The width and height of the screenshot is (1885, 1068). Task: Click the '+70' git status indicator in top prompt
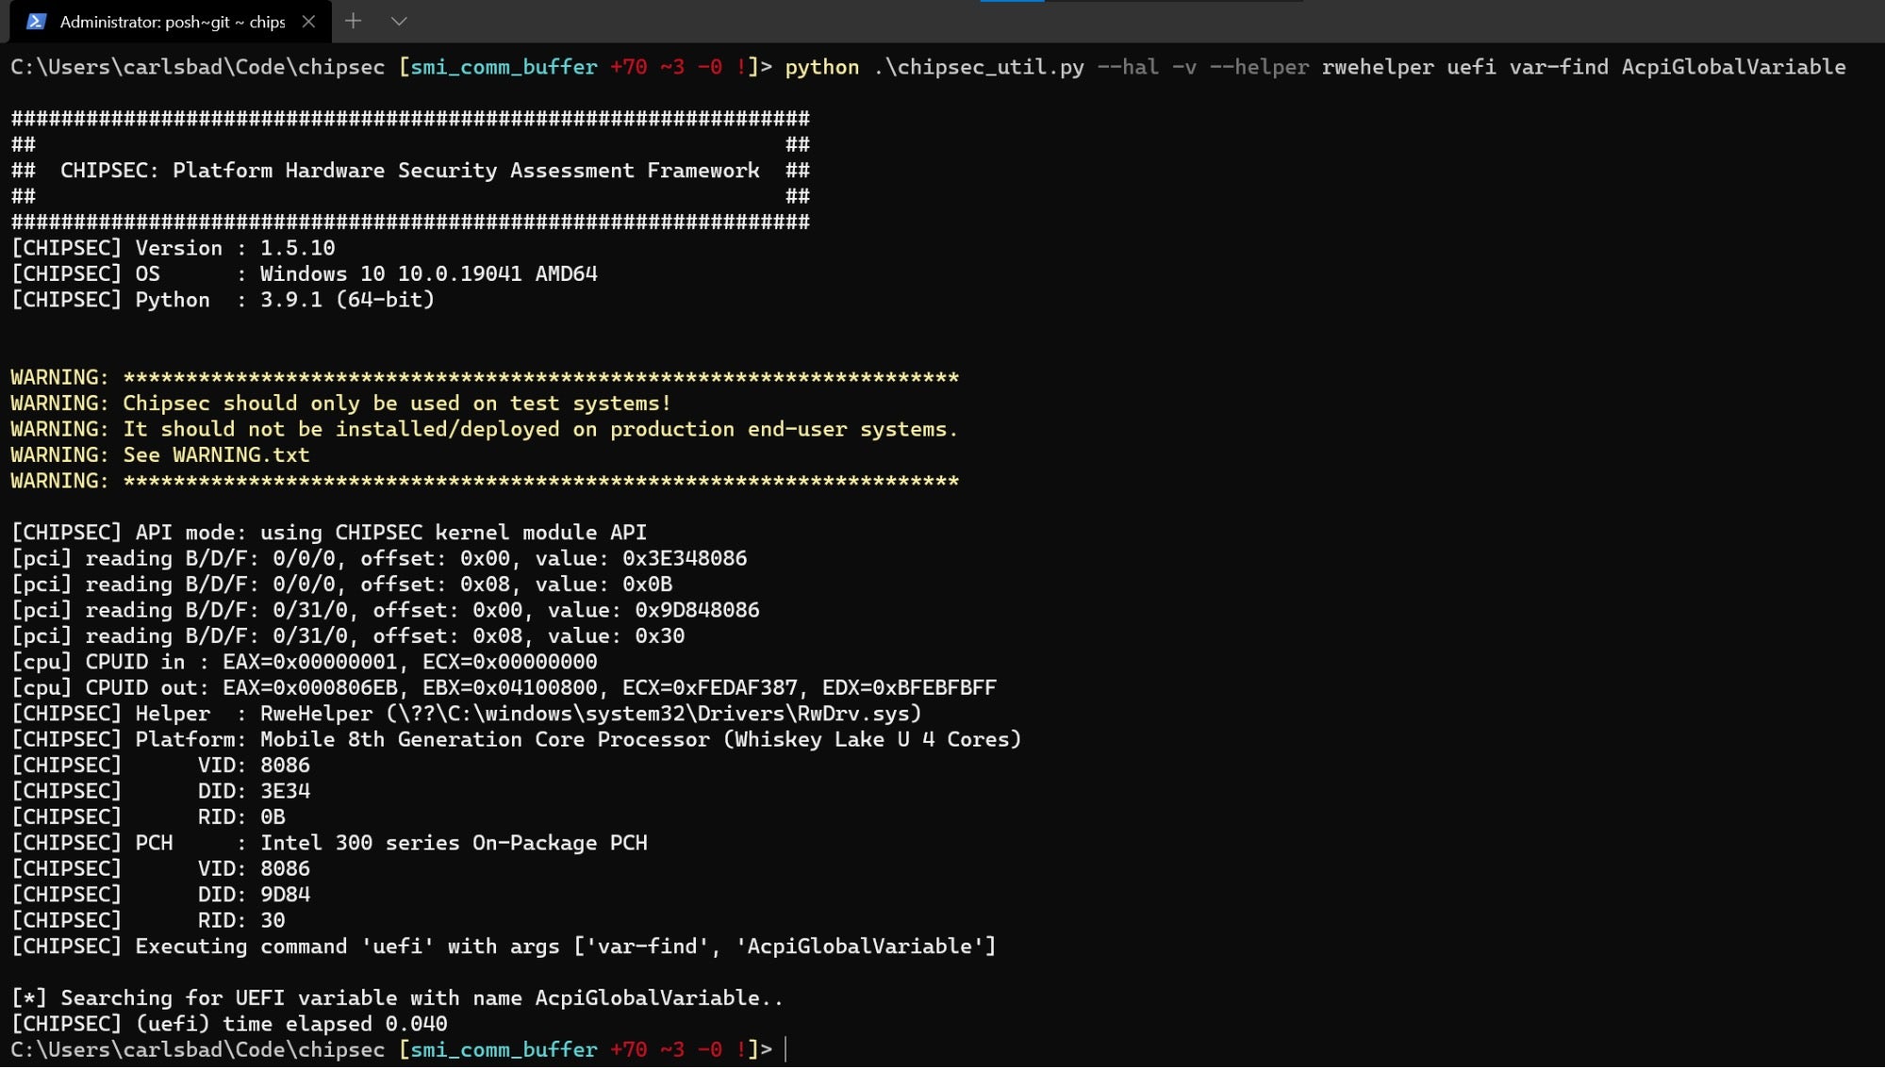(x=628, y=67)
